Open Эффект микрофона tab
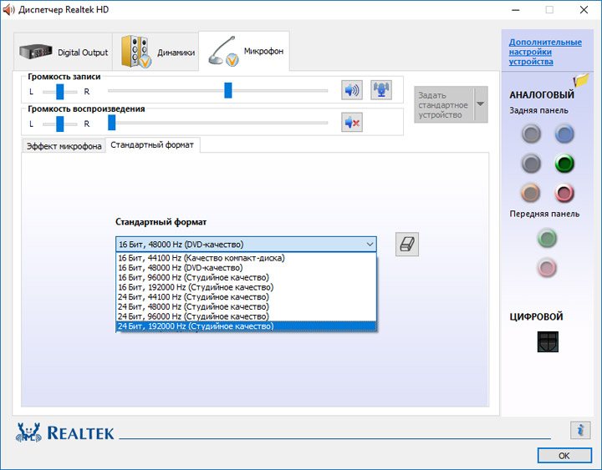Screen dimensions: 602x470 [64, 146]
